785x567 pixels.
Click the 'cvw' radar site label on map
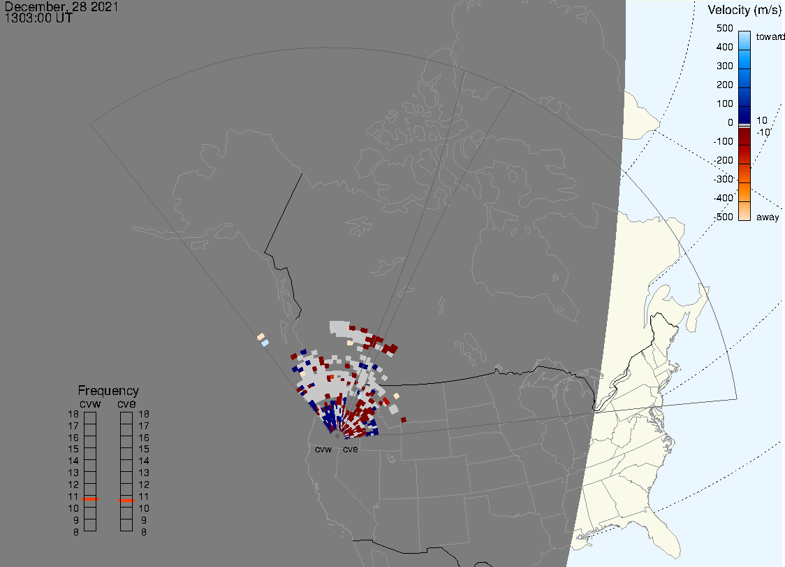(x=323, y=449)
